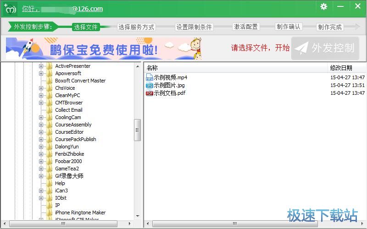
Task: Click the folder tree scroll down arrow
Action: click(x=138, y=216)
